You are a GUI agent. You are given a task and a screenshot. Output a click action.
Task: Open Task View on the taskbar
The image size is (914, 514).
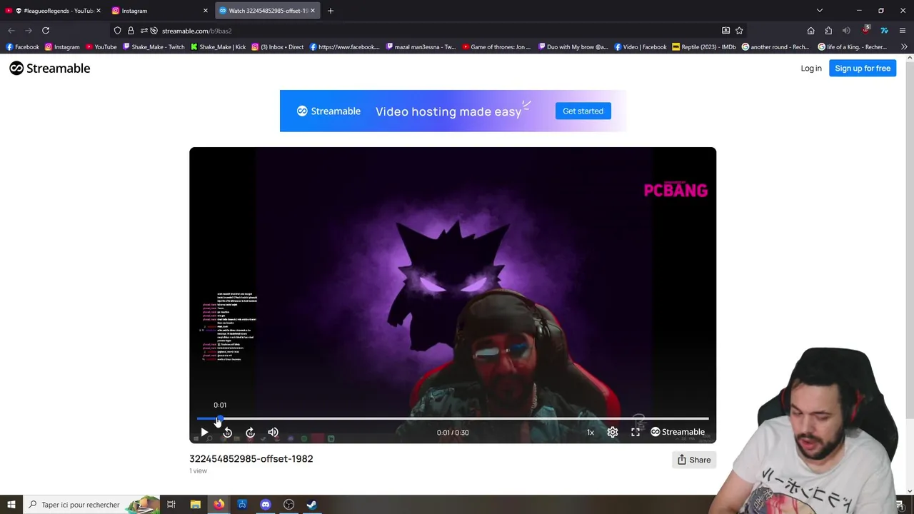[171, 505]
